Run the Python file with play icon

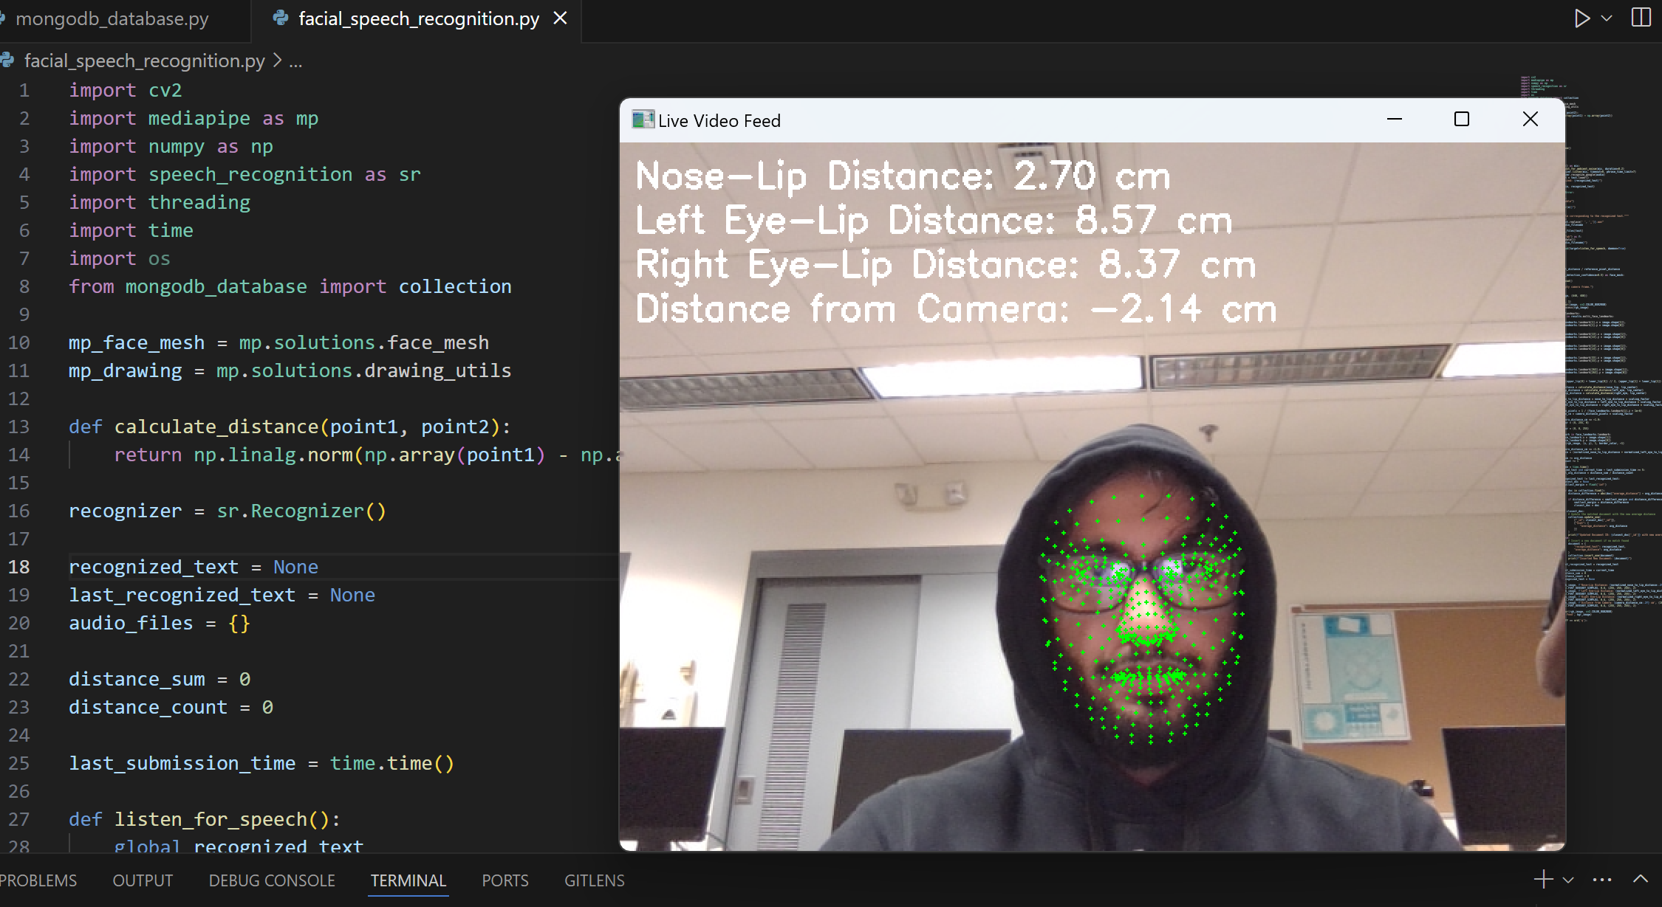pos(1581,18)
